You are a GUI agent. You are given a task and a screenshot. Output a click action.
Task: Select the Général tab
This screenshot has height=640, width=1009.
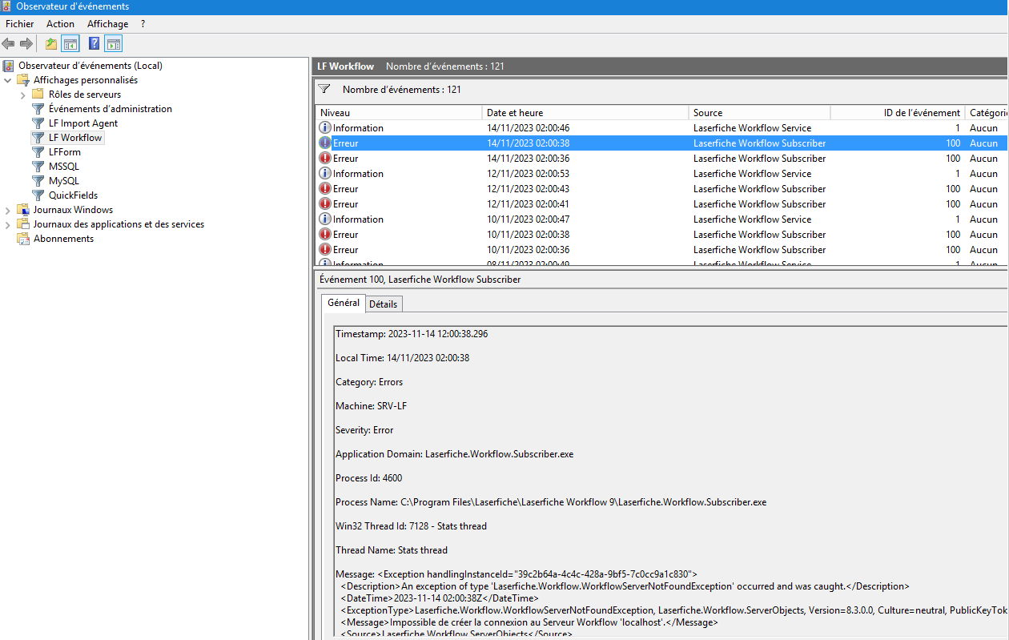pos(344,303)
